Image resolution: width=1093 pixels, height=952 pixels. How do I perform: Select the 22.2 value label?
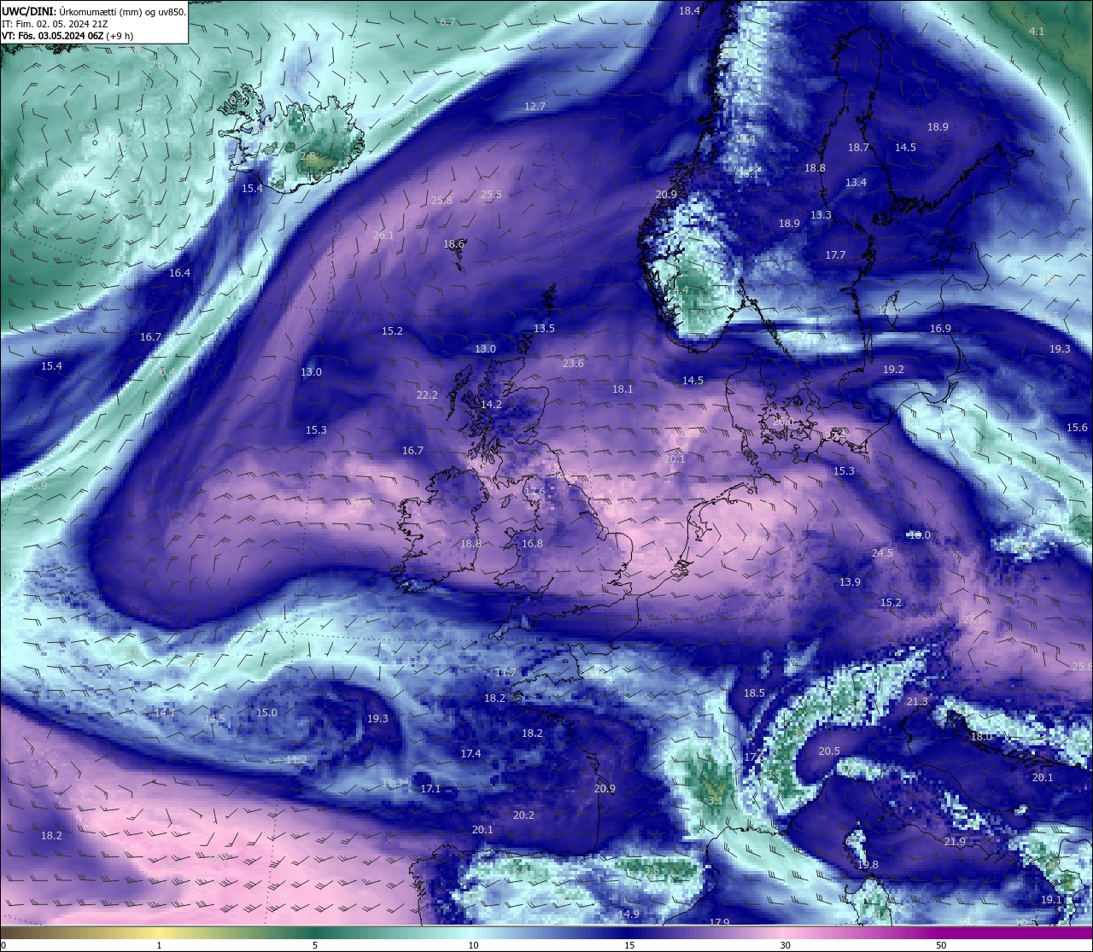click(427, 395)
